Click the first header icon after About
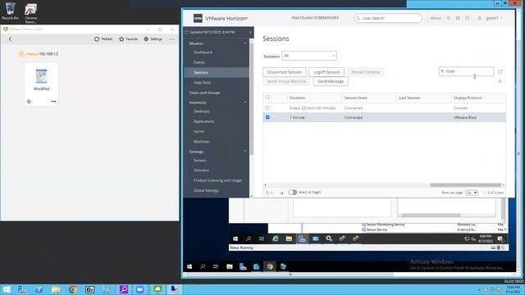The image size is (525, 295). coord(449,18)
